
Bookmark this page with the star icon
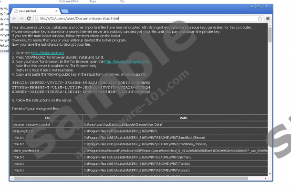260,18
